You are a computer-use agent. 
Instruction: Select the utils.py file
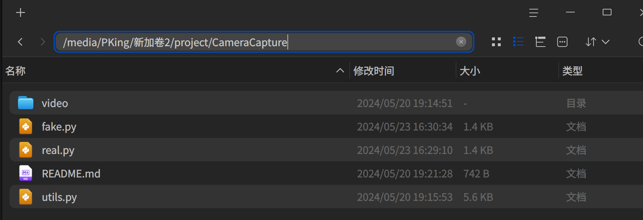point(326,197)
